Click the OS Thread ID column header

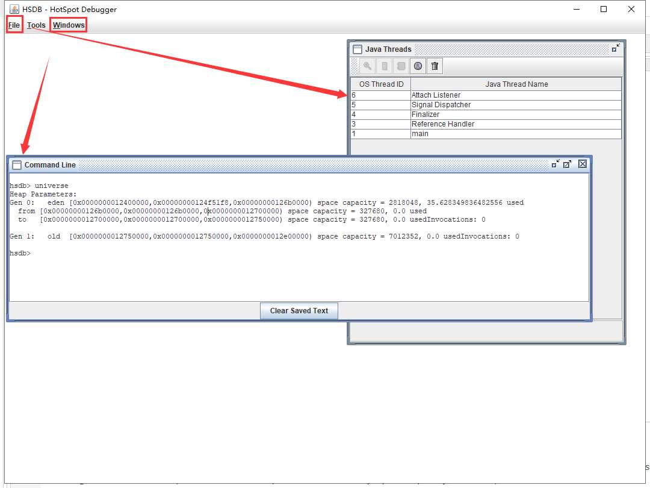(x=381, y=84)
